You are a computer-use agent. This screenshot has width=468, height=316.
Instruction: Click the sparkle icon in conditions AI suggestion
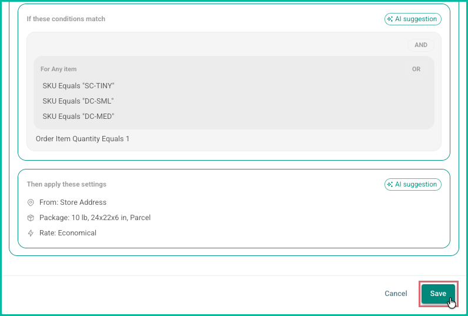tap(390, 19)
